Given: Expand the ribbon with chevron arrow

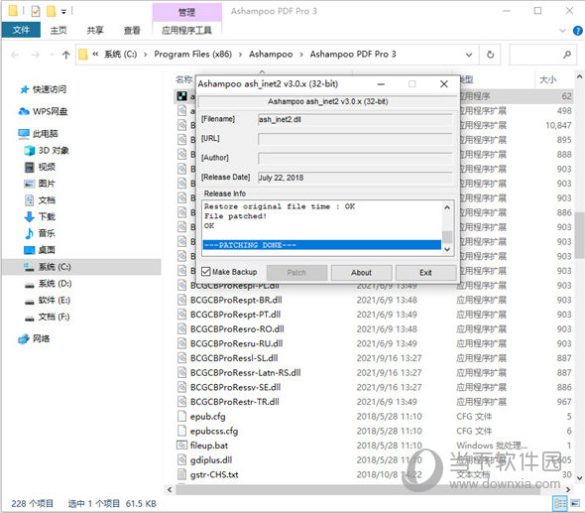Looking at the screenshot, I should [x=562, y=31].
